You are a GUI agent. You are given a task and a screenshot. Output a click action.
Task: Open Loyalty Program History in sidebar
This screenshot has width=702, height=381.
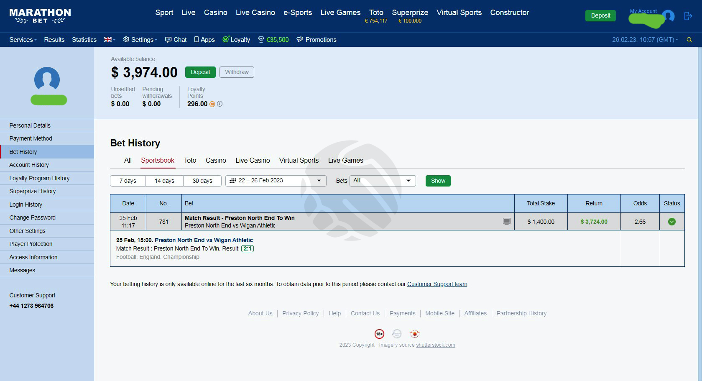[47, 178]
